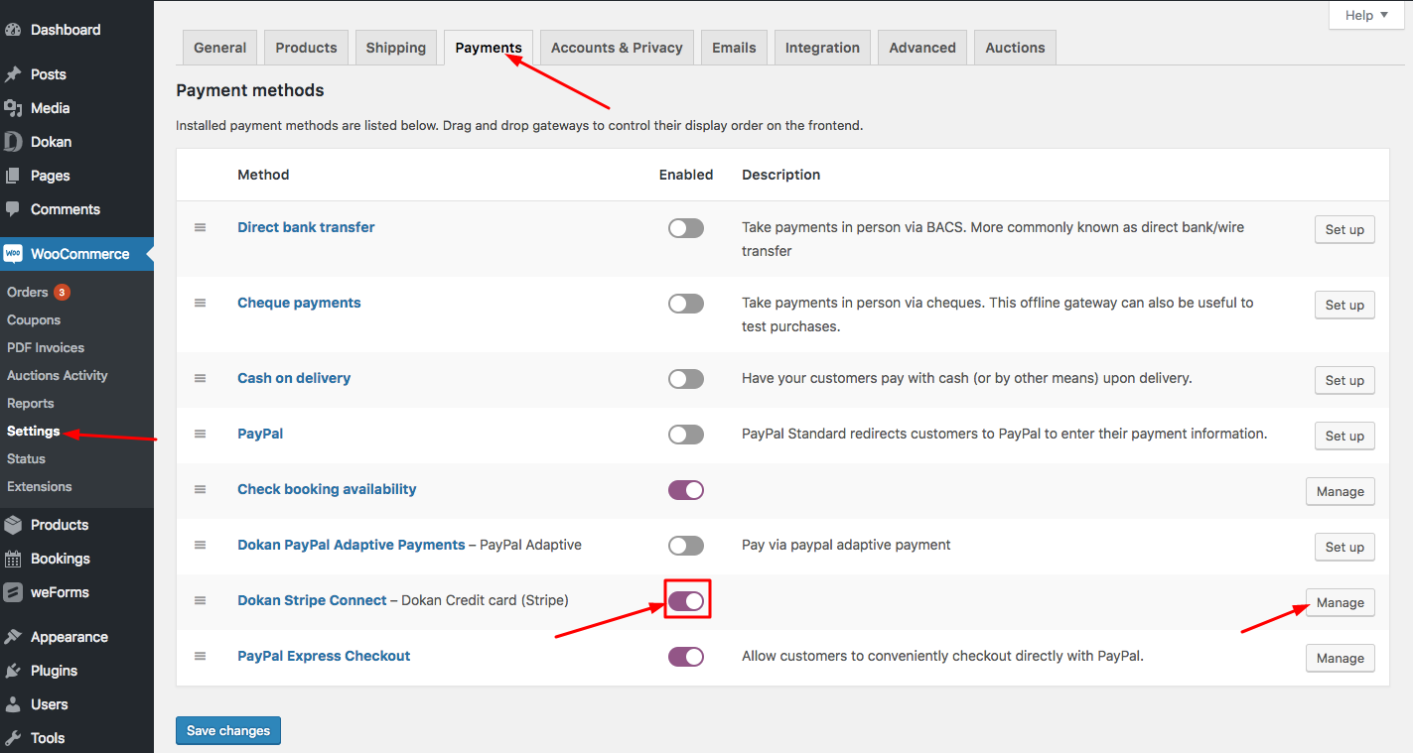Image resolution: width=1413 pixels, height=753 pixels.
Task: Switch to the Shipping tab
Action: 395,48
